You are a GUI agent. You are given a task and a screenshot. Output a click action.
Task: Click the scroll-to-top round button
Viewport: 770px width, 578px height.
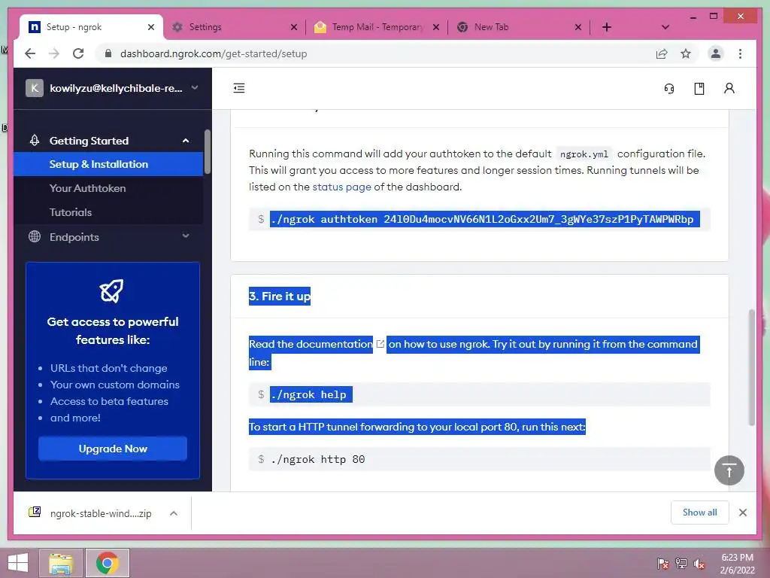click(729, 470)
